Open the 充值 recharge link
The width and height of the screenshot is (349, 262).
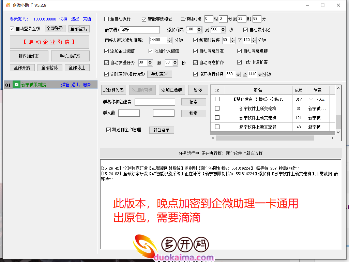[87, 19]
